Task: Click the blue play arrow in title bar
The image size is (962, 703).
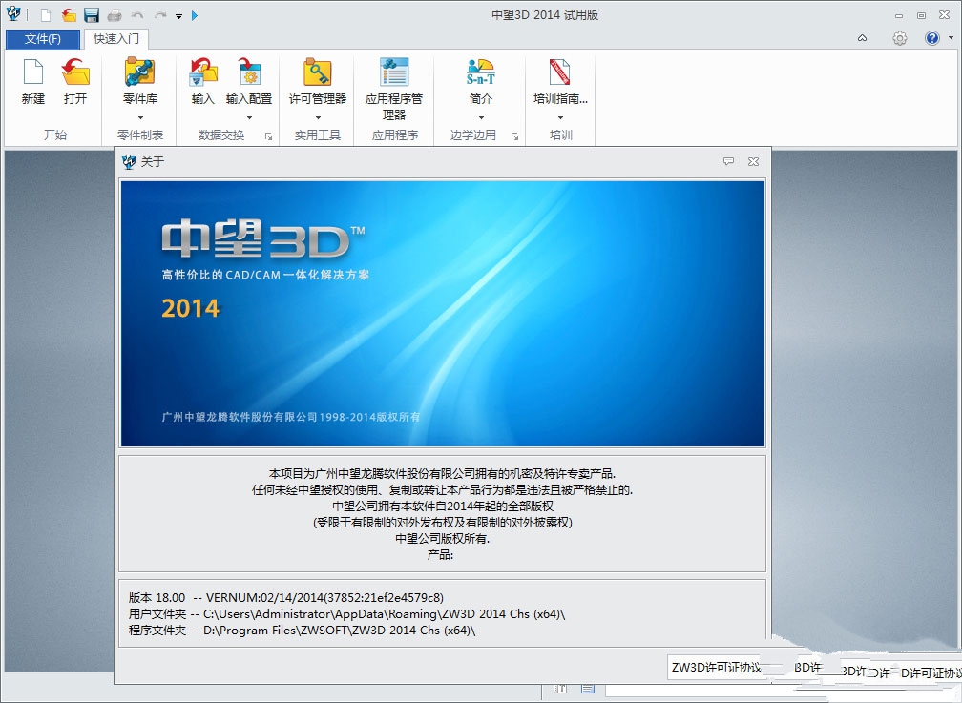Action: (x=195, y=15)
